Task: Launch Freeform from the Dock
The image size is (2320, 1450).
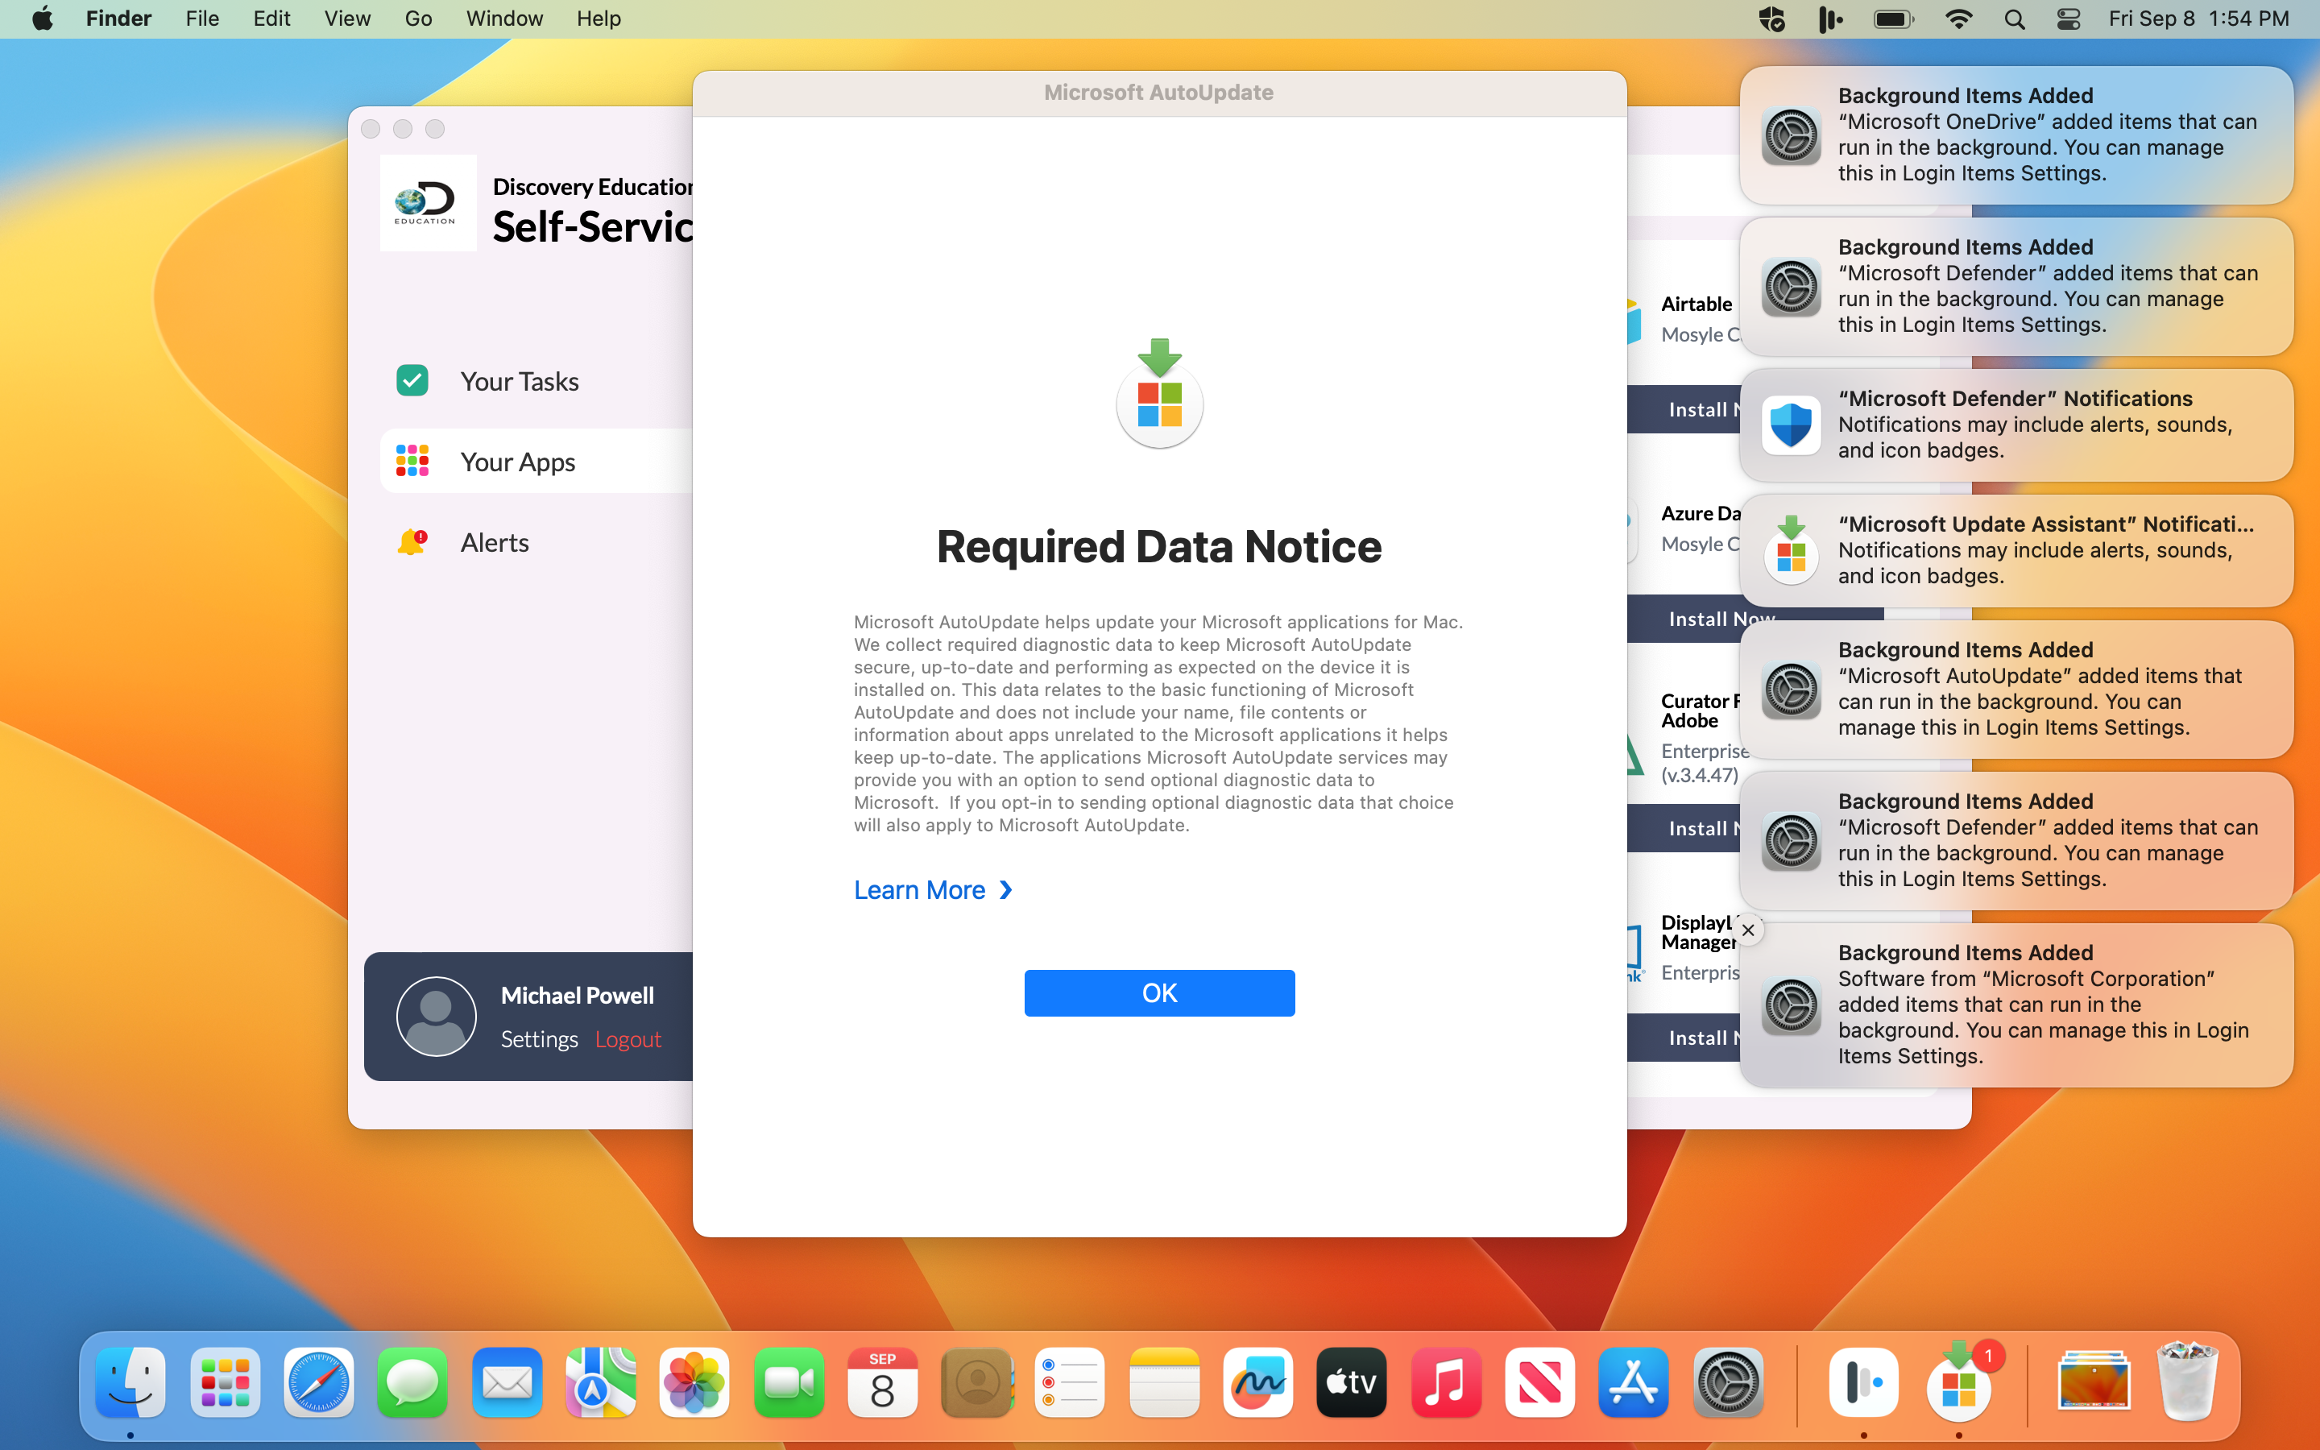Action: coord(1257,1382)
